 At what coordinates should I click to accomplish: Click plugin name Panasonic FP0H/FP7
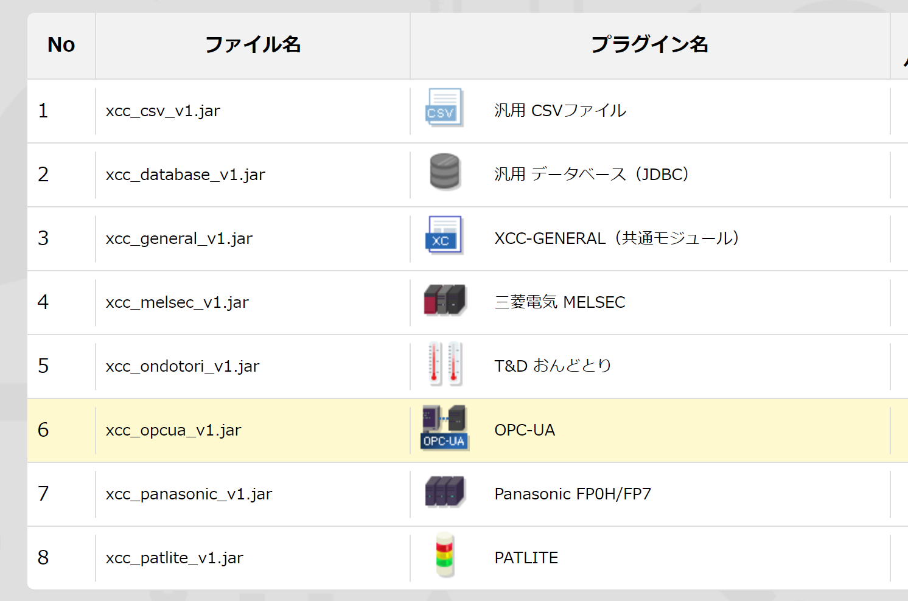tap(573, 494)
